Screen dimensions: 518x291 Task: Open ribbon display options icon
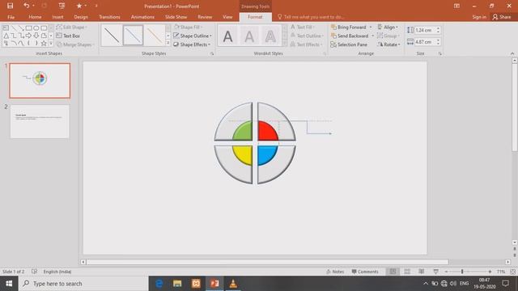click(x=456, y=6)
